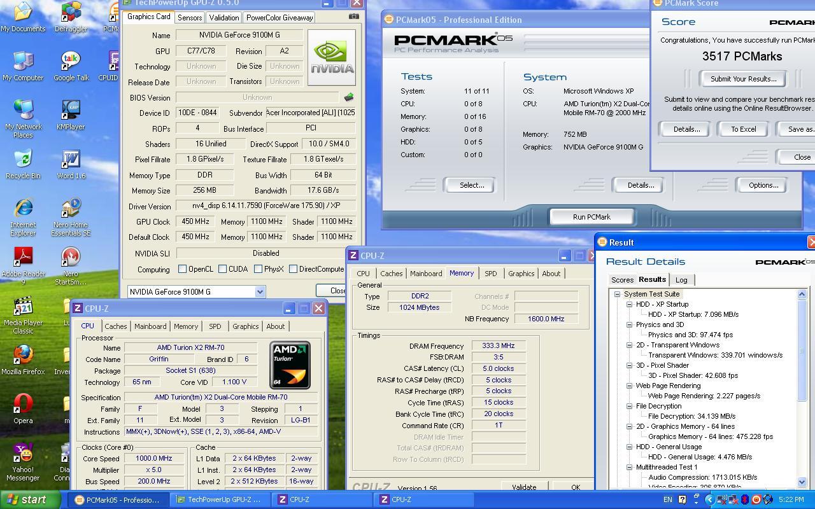Launch Word 1.6 desktop shortcut
815x509 pixels.
(71, 164)
